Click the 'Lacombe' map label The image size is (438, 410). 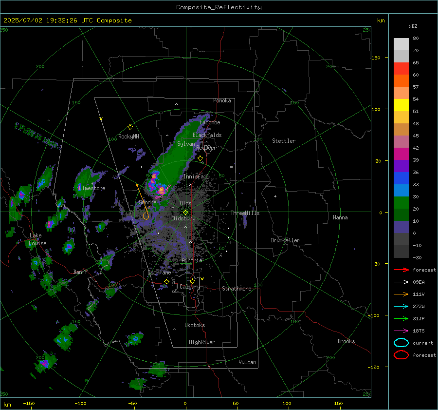(x=210, y=122)
